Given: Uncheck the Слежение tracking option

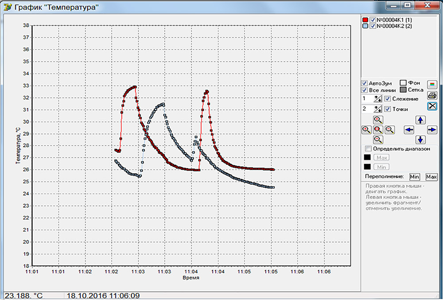Looking at the screenshot, I should (387, 98).
